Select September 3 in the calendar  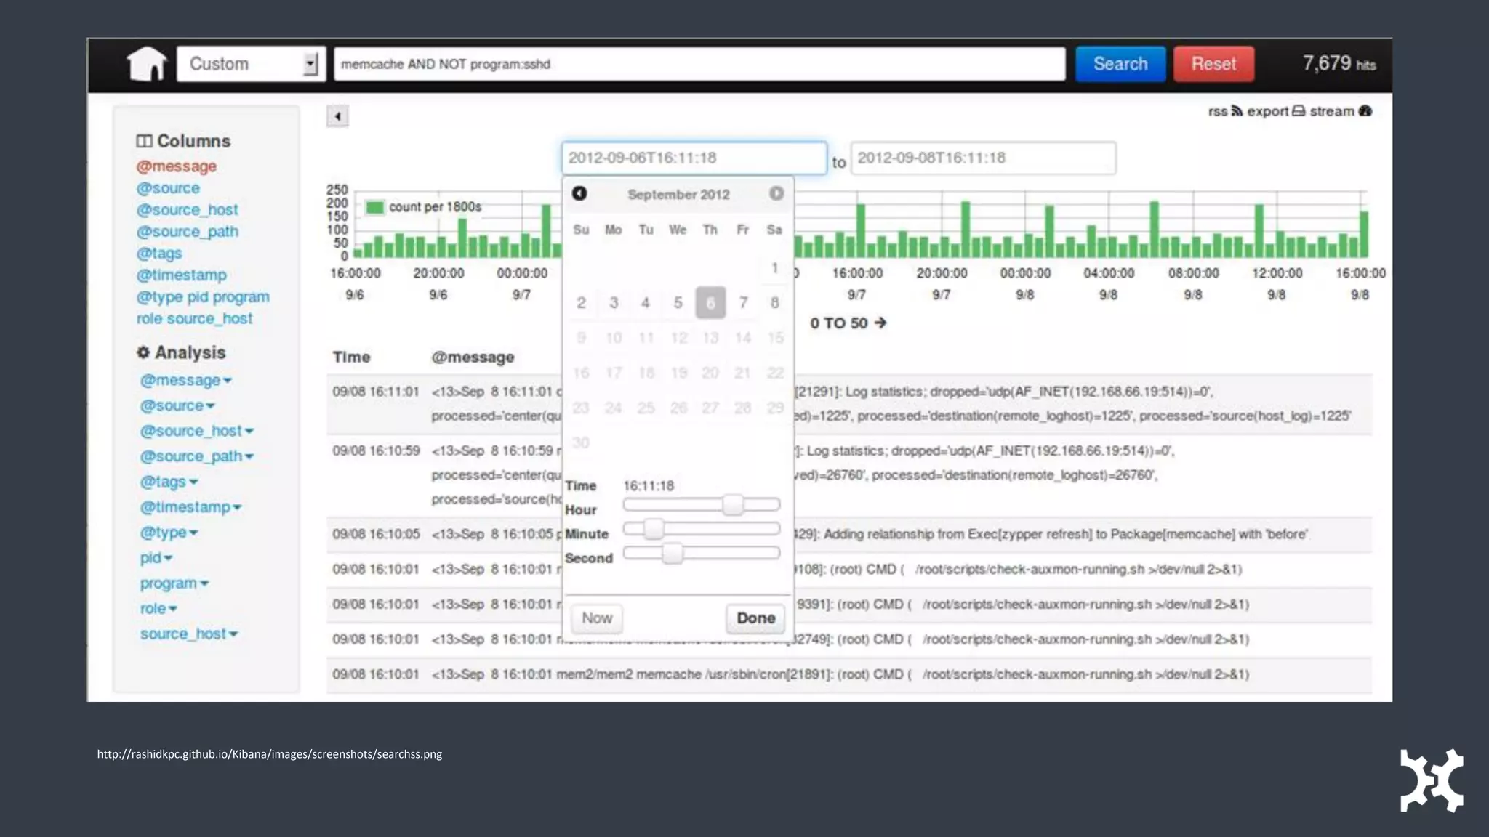pos(614,303)
